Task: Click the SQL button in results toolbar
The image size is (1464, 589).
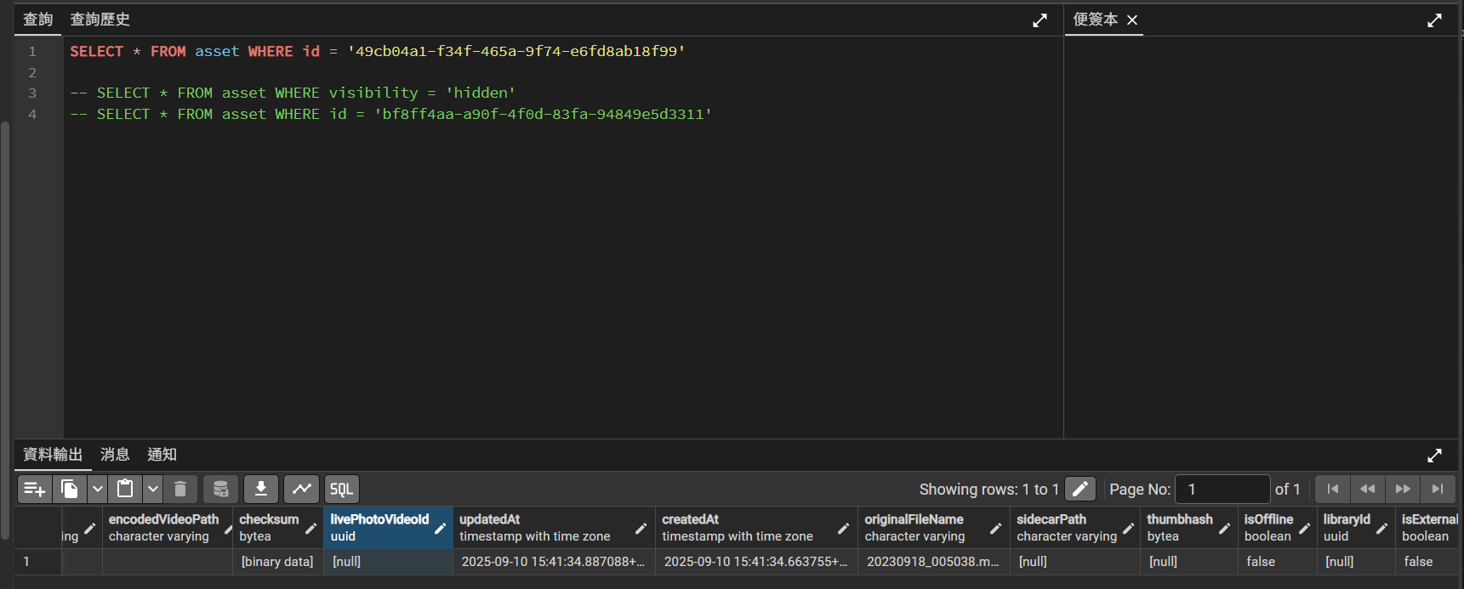Action: pyautogui.click(x=342, y=489)
